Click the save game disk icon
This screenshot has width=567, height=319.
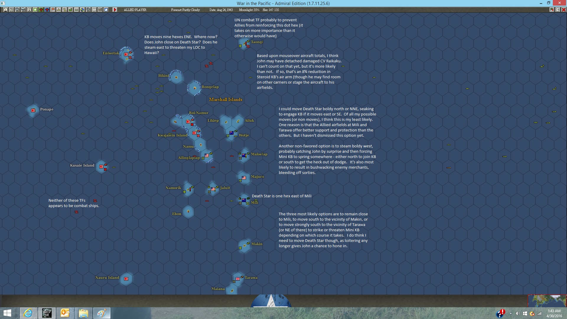point(6,10)
